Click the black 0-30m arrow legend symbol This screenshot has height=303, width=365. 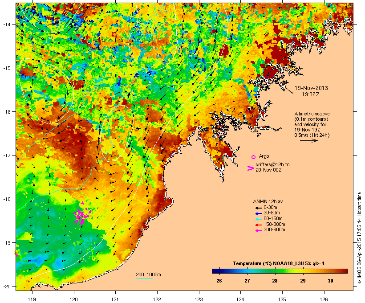(258, 208)
